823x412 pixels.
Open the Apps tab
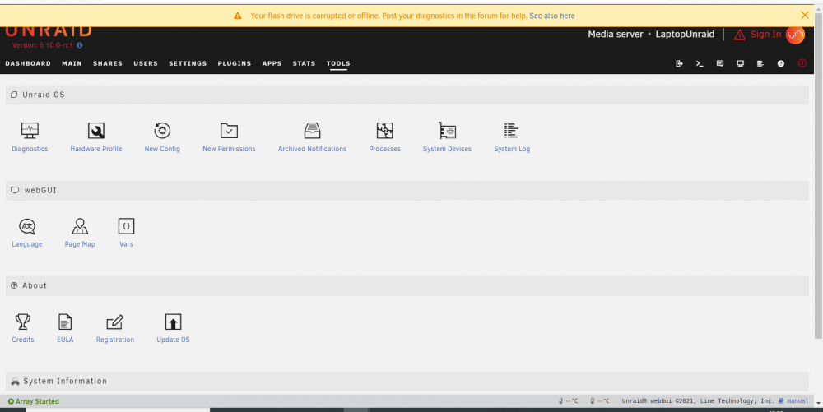tap(272, 63)
